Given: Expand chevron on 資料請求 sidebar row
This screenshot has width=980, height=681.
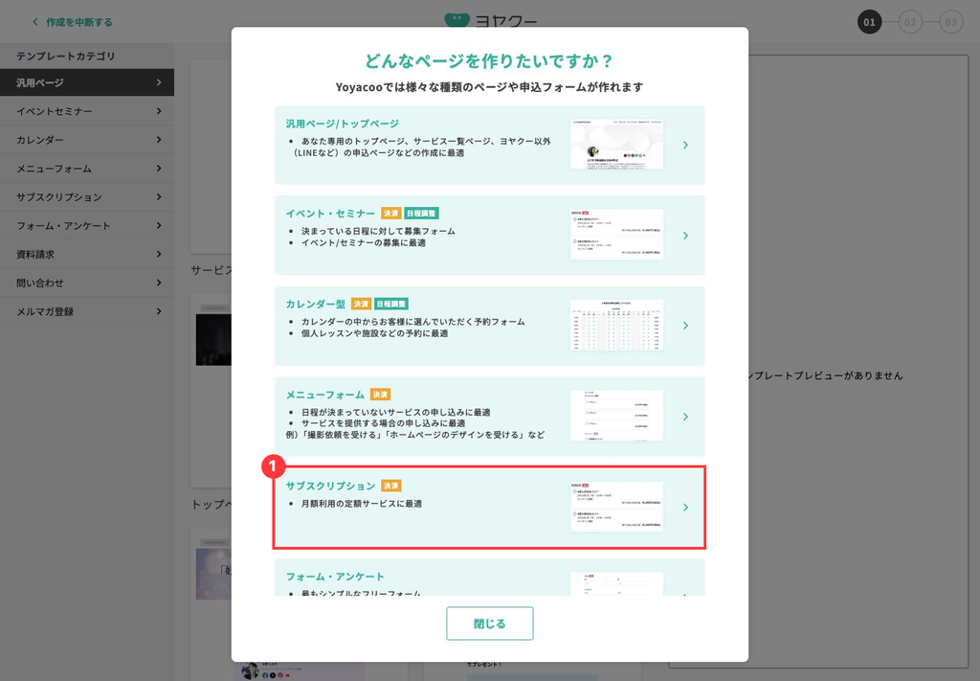Looking at the screenshot, I should [159, 254].
